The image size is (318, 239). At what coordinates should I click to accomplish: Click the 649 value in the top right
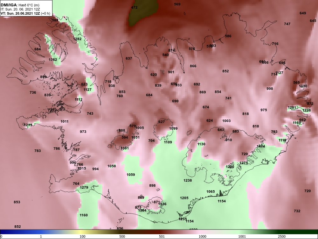click(303, 13)
